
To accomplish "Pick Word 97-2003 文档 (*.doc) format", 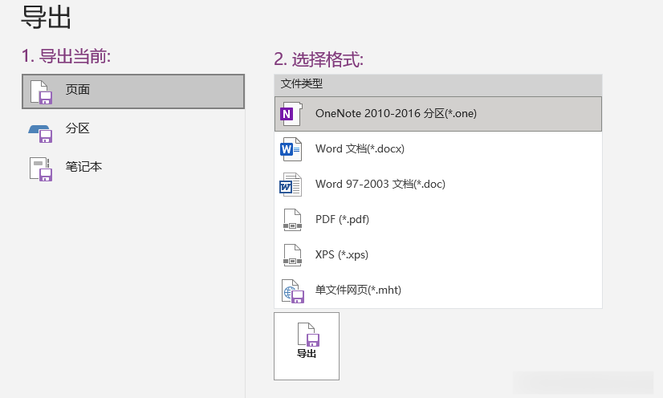I will [380, 185].
